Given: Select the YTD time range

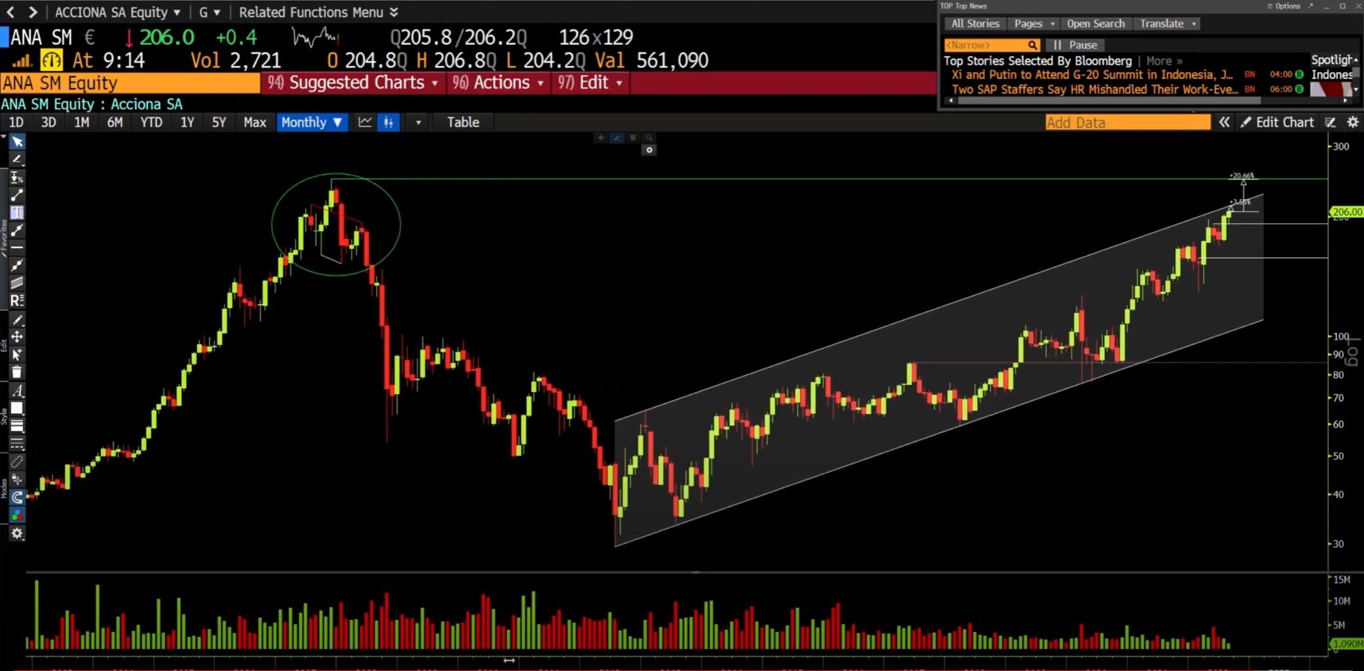Looking at the screenshot, I should click(x=151, y=122).
